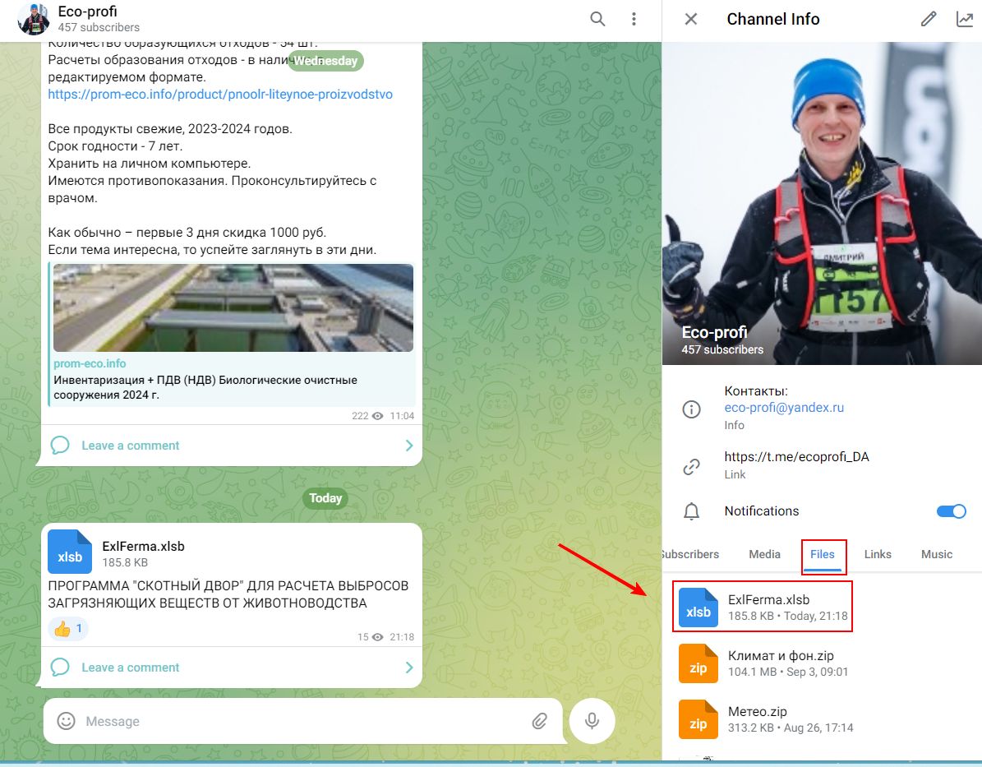The width and height of the screenshot is (982, 767).
Task: Click the search icon in chat header
Action: click(x=597, y=19)
